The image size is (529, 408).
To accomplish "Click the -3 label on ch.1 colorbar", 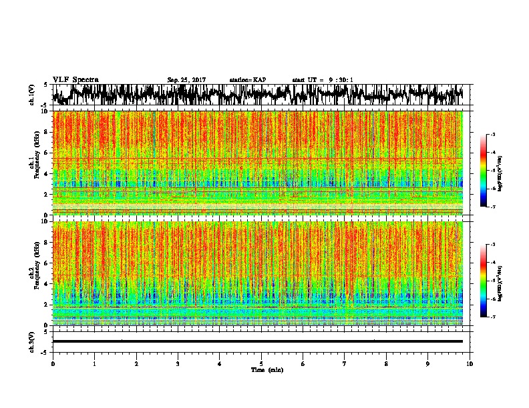I will pyautogui.click(x=493, y=134).
